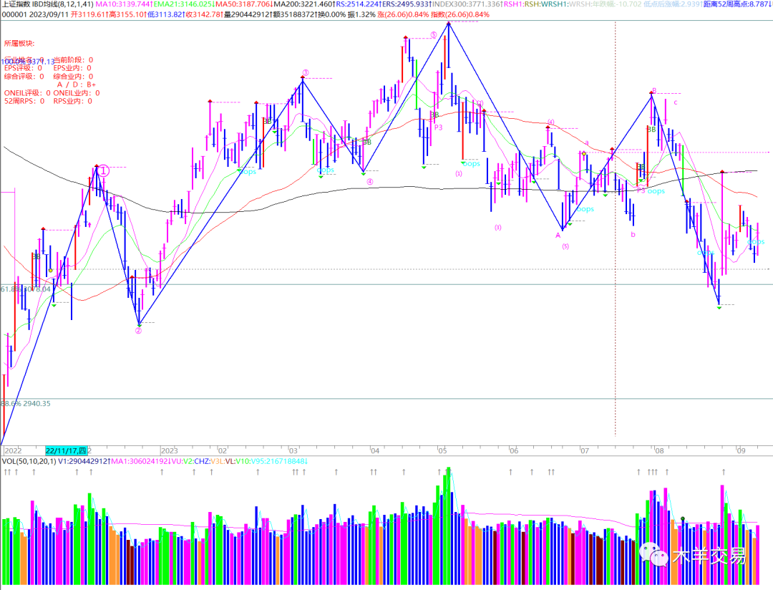Click the MA50 indicator label
The height and width of the screenshot is (590, 773).
[x=240, y=4]
